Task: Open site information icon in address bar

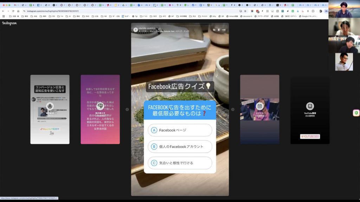Action: [24, 11]
